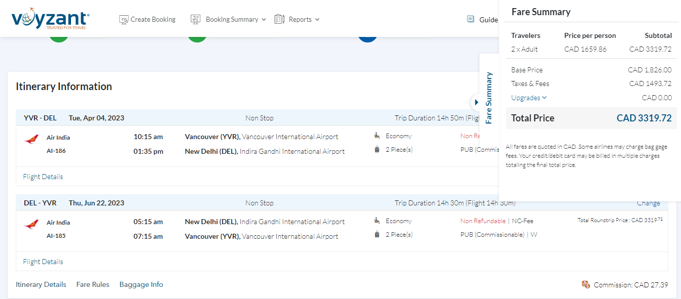Click Air India logo for flight AI-185

point(31,225)
